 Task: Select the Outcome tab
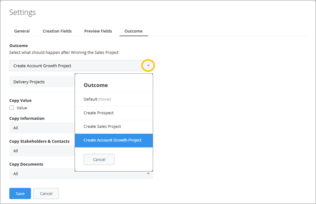coord(133,31)
